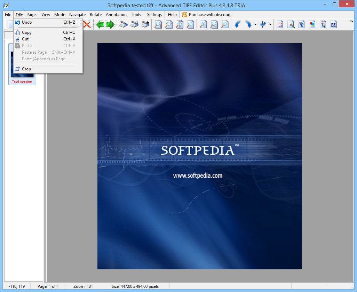Image resolution: width=357 pixels, height=292 pixels.
Task: Click the zoom in icon
Action: point(203,24)
